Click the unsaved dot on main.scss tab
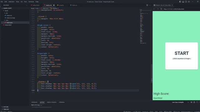The image size is (200, 112). [x=54, y=5]
